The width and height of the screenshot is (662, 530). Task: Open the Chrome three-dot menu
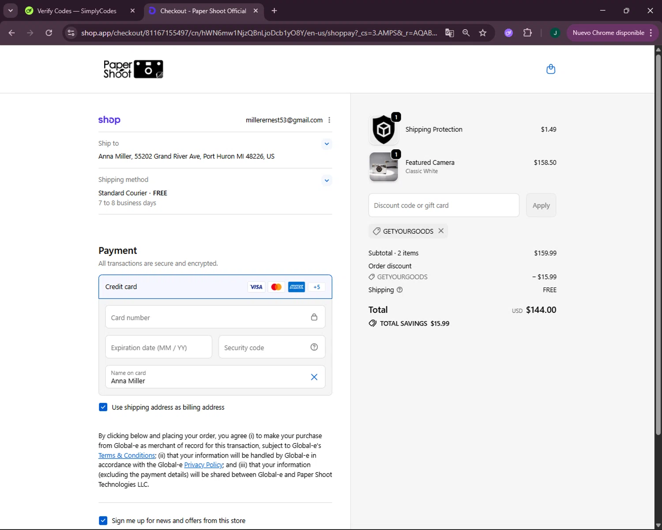click(651, 33)
